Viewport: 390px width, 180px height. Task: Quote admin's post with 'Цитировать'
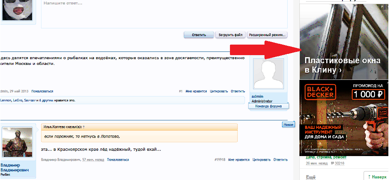click(219, 91)
